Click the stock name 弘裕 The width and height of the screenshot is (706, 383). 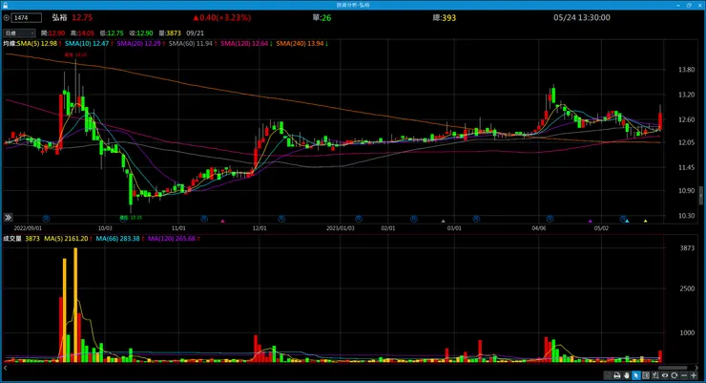(x=59, y=17)
